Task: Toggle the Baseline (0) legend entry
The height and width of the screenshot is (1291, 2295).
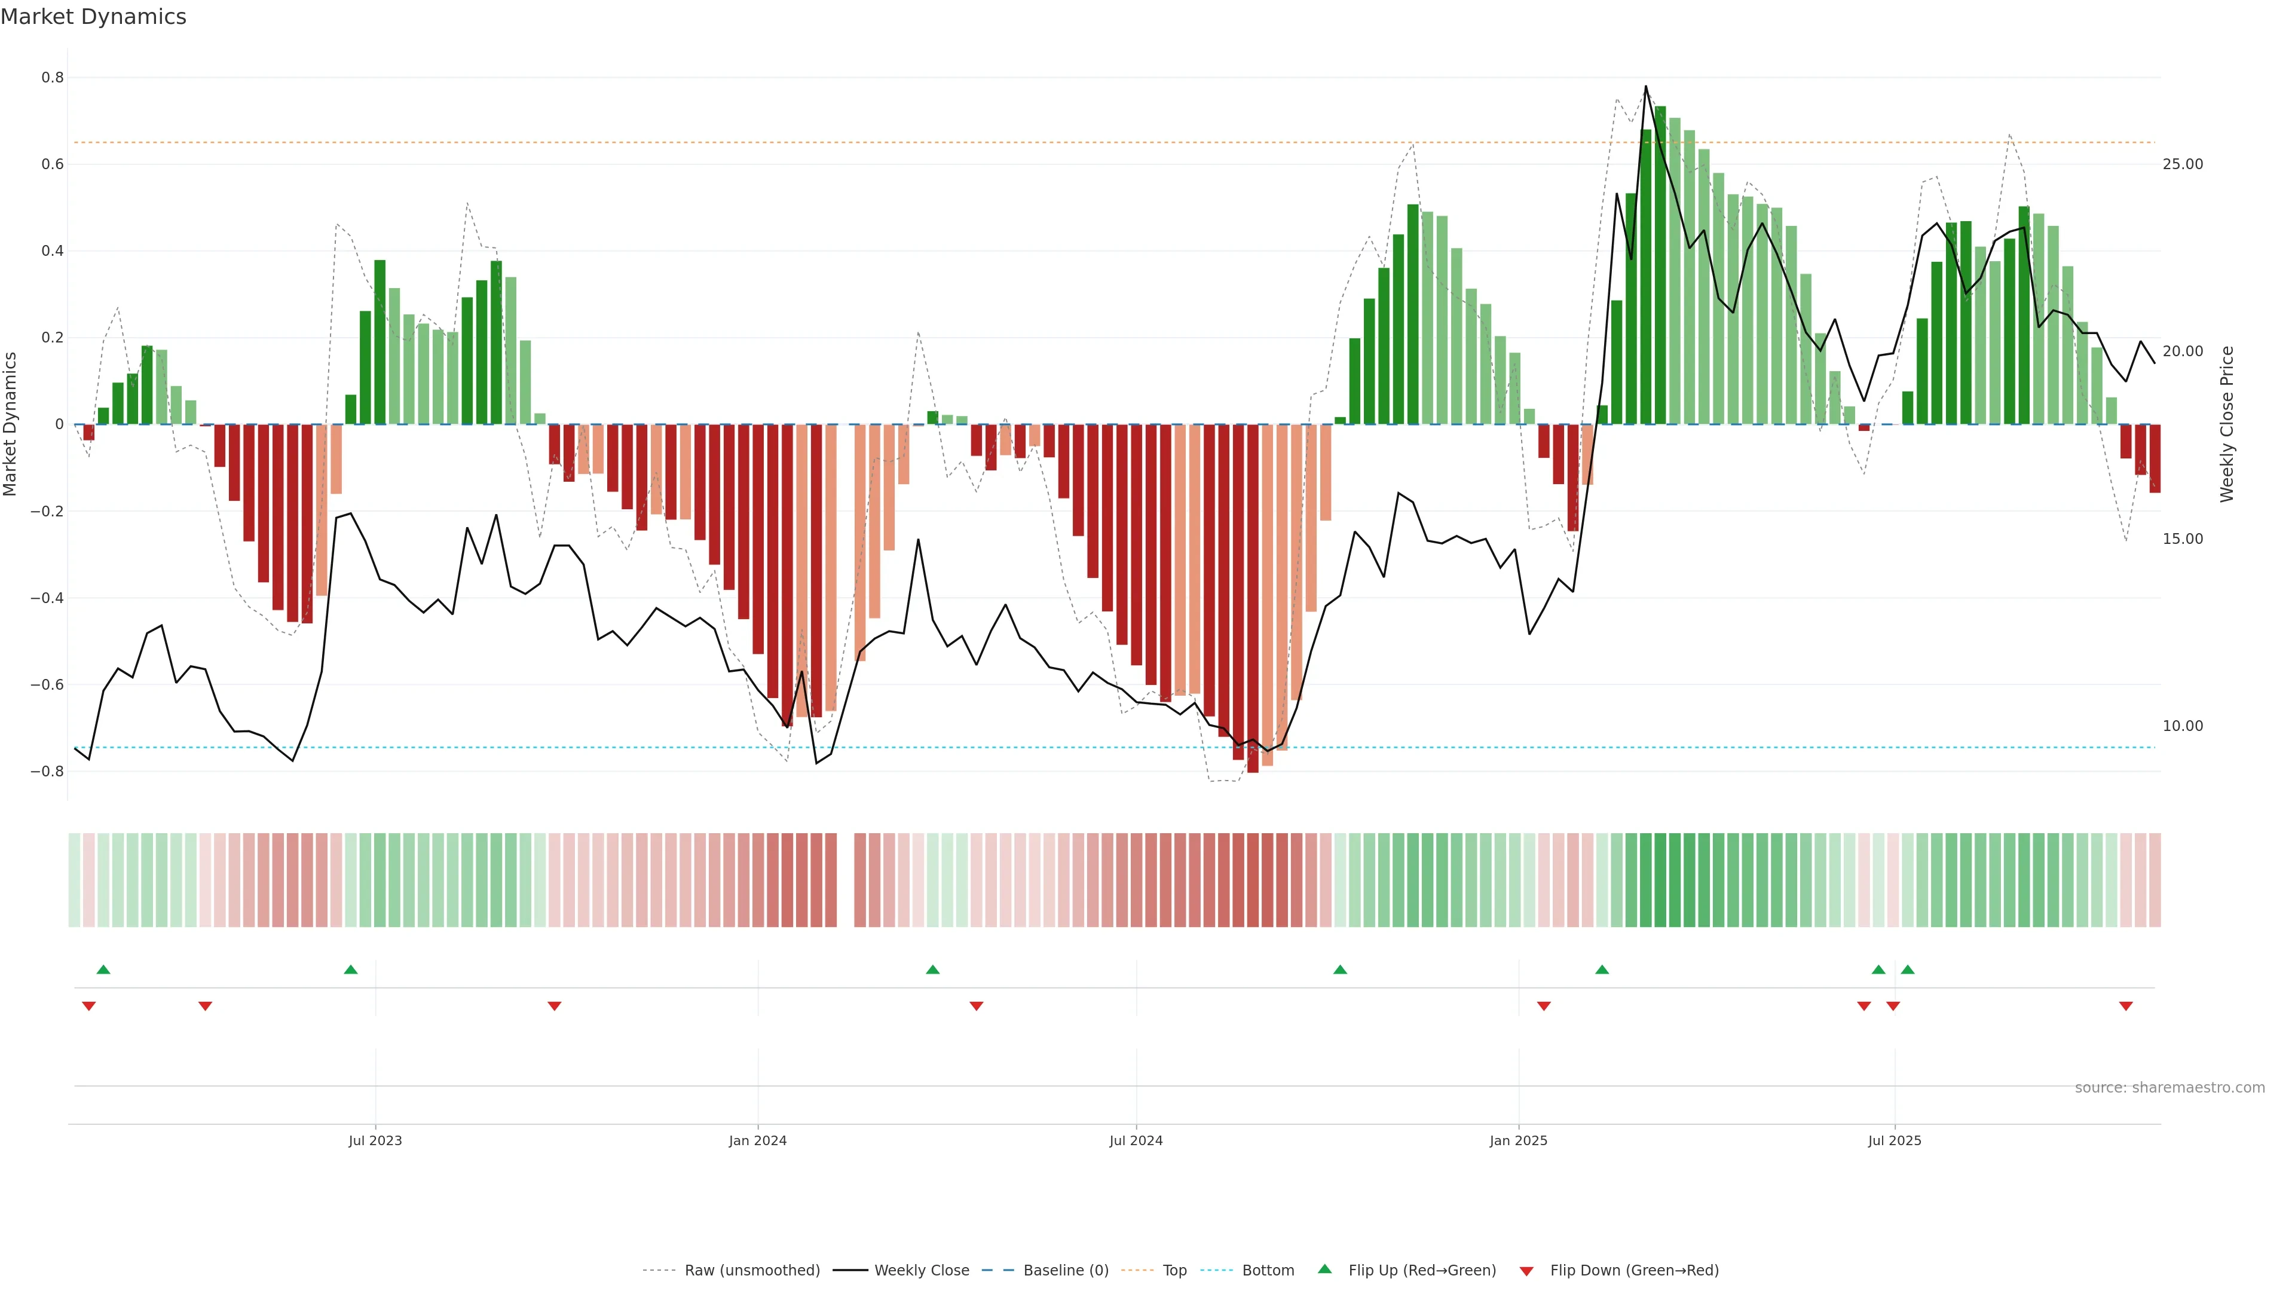Action: point(1066,1271)
